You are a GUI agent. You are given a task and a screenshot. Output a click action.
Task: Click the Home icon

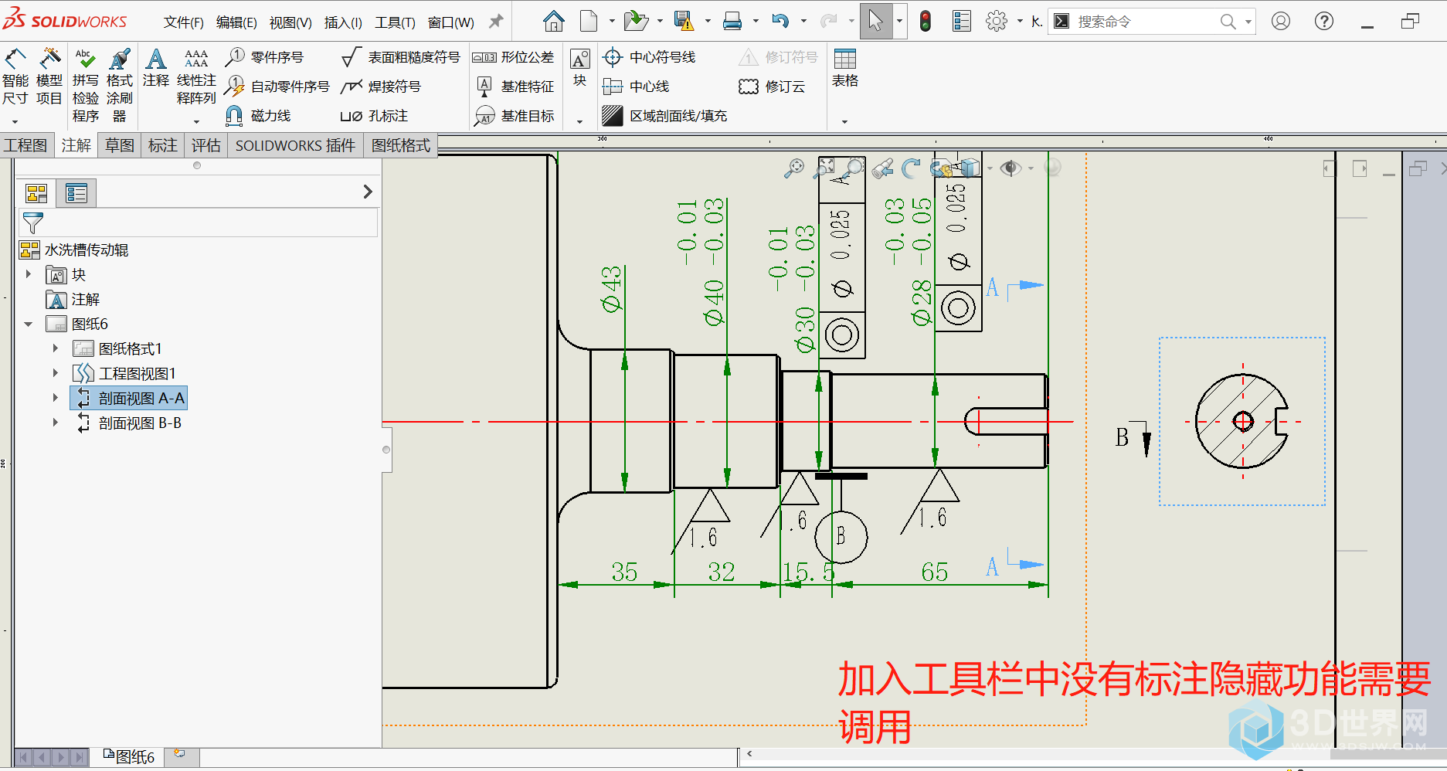(x=553, y=22)
